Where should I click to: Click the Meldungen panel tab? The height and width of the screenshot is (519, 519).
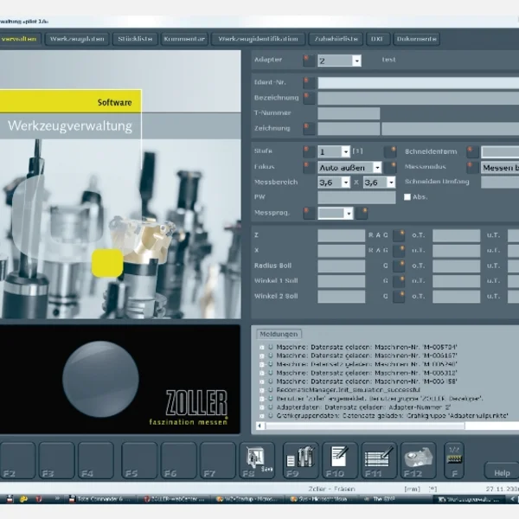pos(279,334)
